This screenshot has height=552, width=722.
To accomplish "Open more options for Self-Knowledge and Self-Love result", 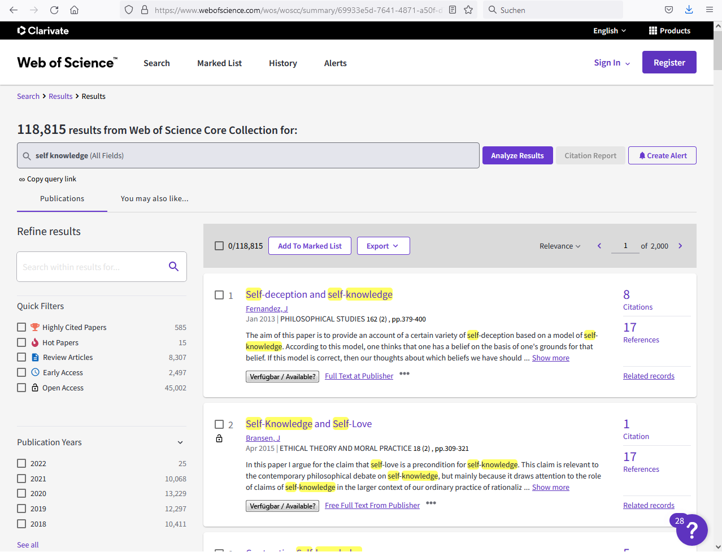I will pyautogui.click(x=431, y=503).
